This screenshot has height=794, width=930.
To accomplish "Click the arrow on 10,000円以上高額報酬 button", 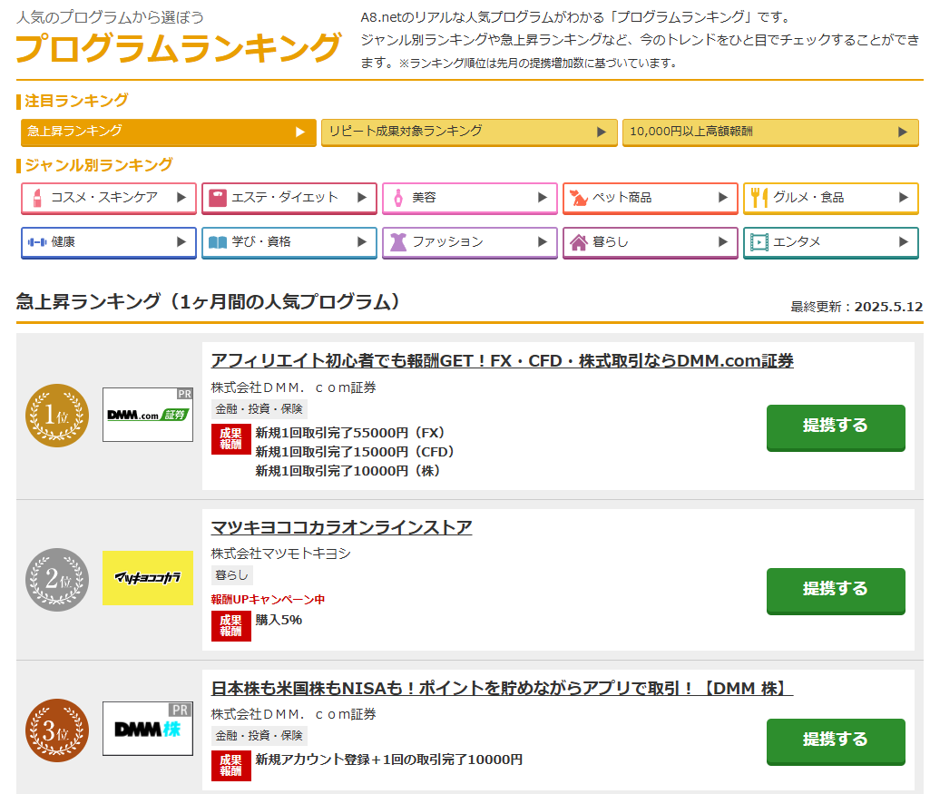I will click(903, 132).
